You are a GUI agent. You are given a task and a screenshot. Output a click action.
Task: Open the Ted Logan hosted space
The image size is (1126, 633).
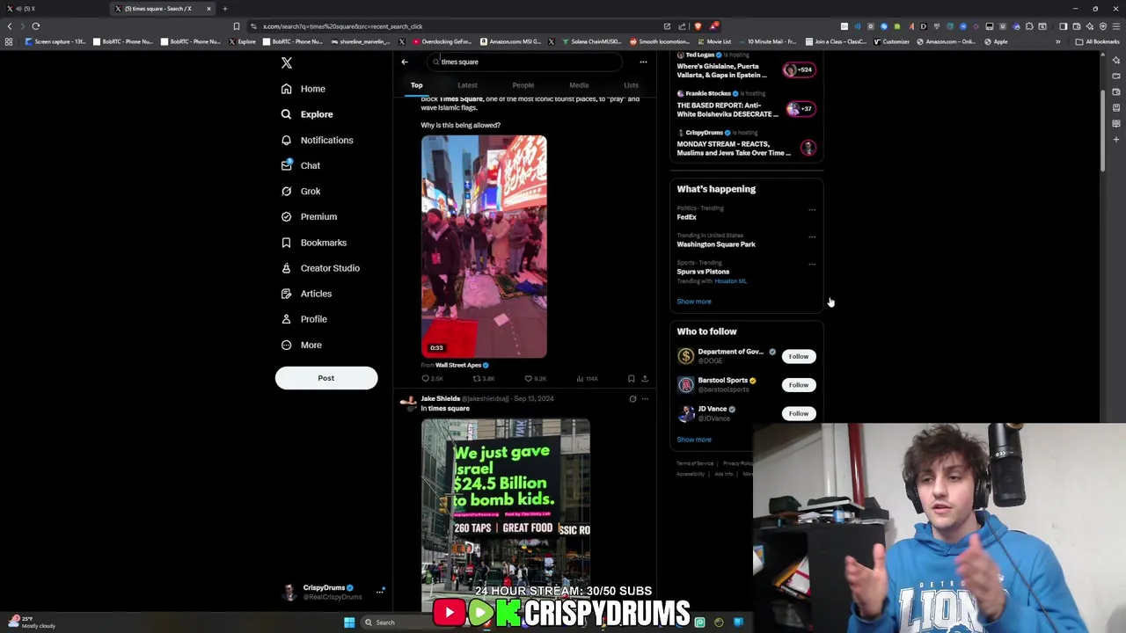(746, 66)
